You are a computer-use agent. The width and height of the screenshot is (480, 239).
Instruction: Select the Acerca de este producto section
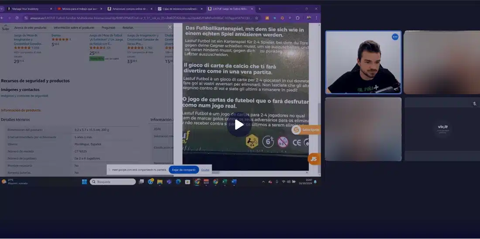pyautogui.click(x=30, y=27)
